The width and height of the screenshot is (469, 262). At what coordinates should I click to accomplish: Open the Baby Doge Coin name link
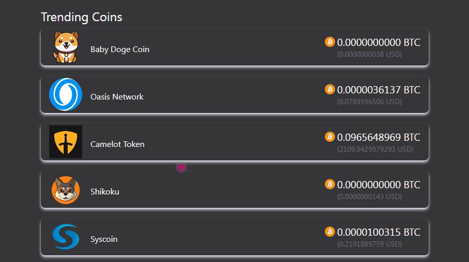pos(119,50)
